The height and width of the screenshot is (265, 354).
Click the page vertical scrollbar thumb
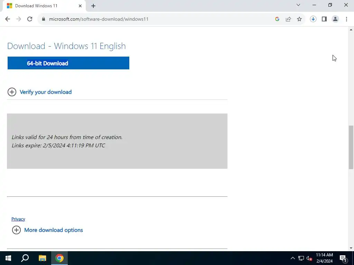click(351, 147)
